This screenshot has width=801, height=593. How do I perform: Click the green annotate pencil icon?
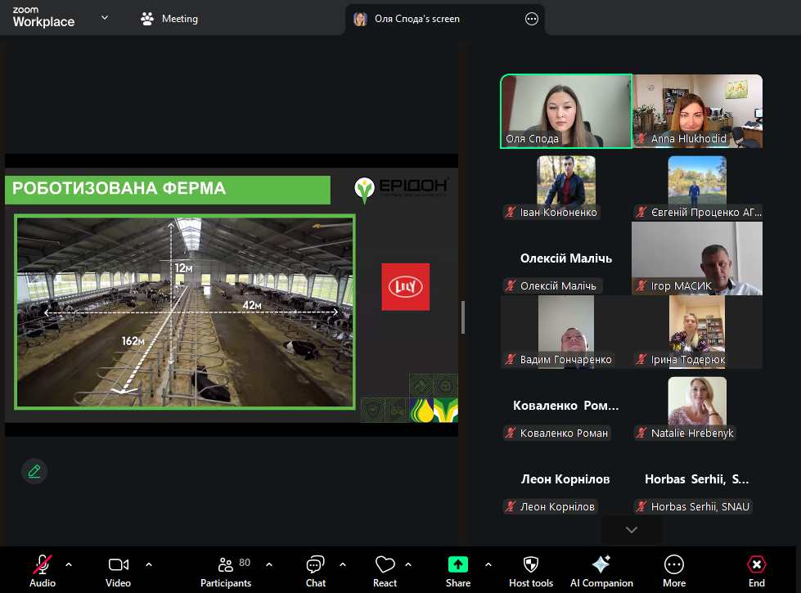pyautogui.click(x=34, y=471)
